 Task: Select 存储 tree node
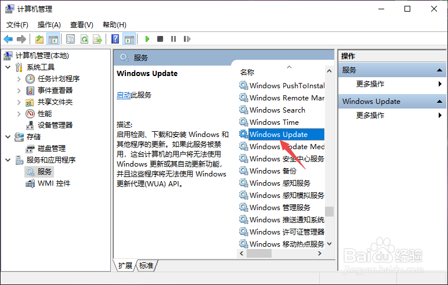point(34,136)
